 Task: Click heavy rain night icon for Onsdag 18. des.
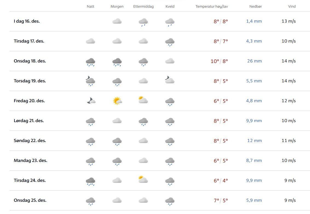90,62
